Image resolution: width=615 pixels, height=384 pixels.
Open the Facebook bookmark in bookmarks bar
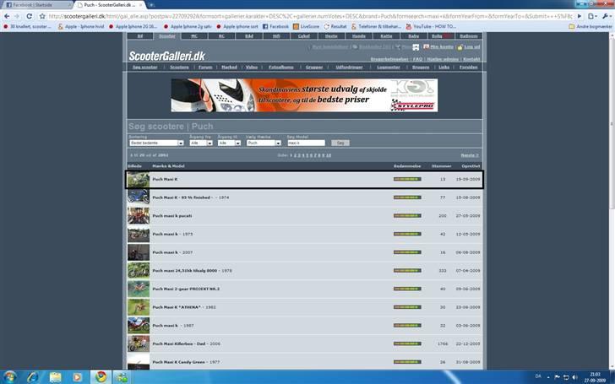276,26
